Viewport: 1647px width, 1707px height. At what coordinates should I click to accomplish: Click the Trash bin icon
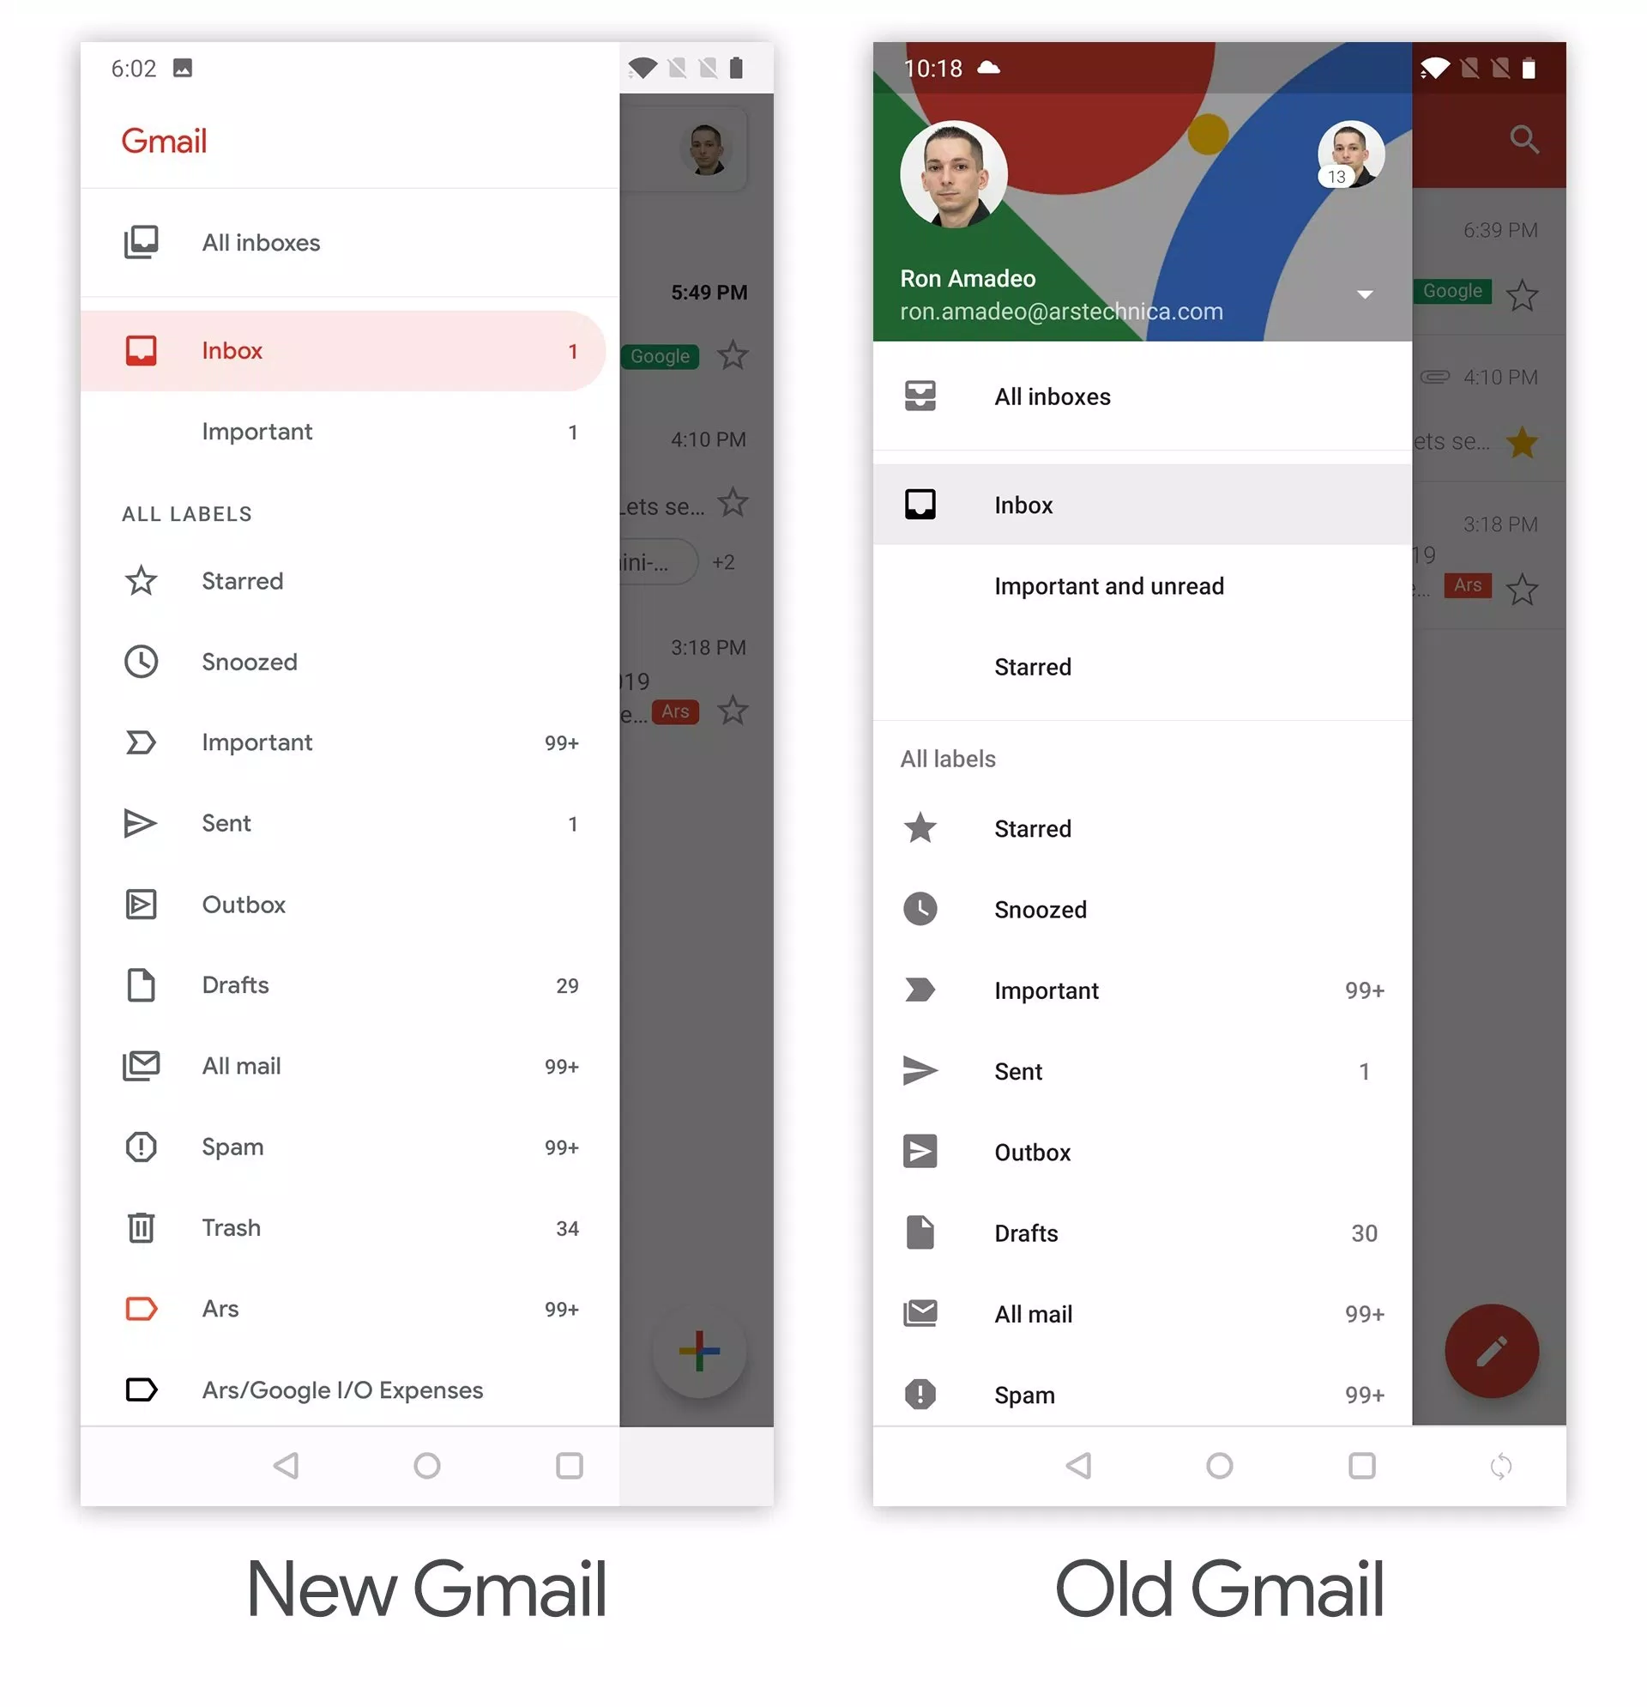point(142,1227)
